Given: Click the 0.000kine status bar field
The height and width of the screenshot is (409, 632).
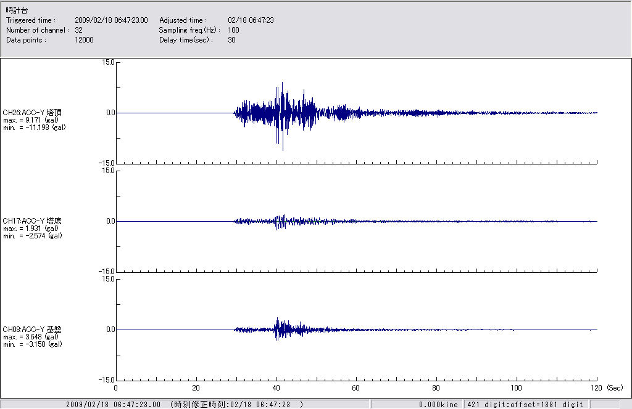Looking at the screenshot, I should pos(438,405).
